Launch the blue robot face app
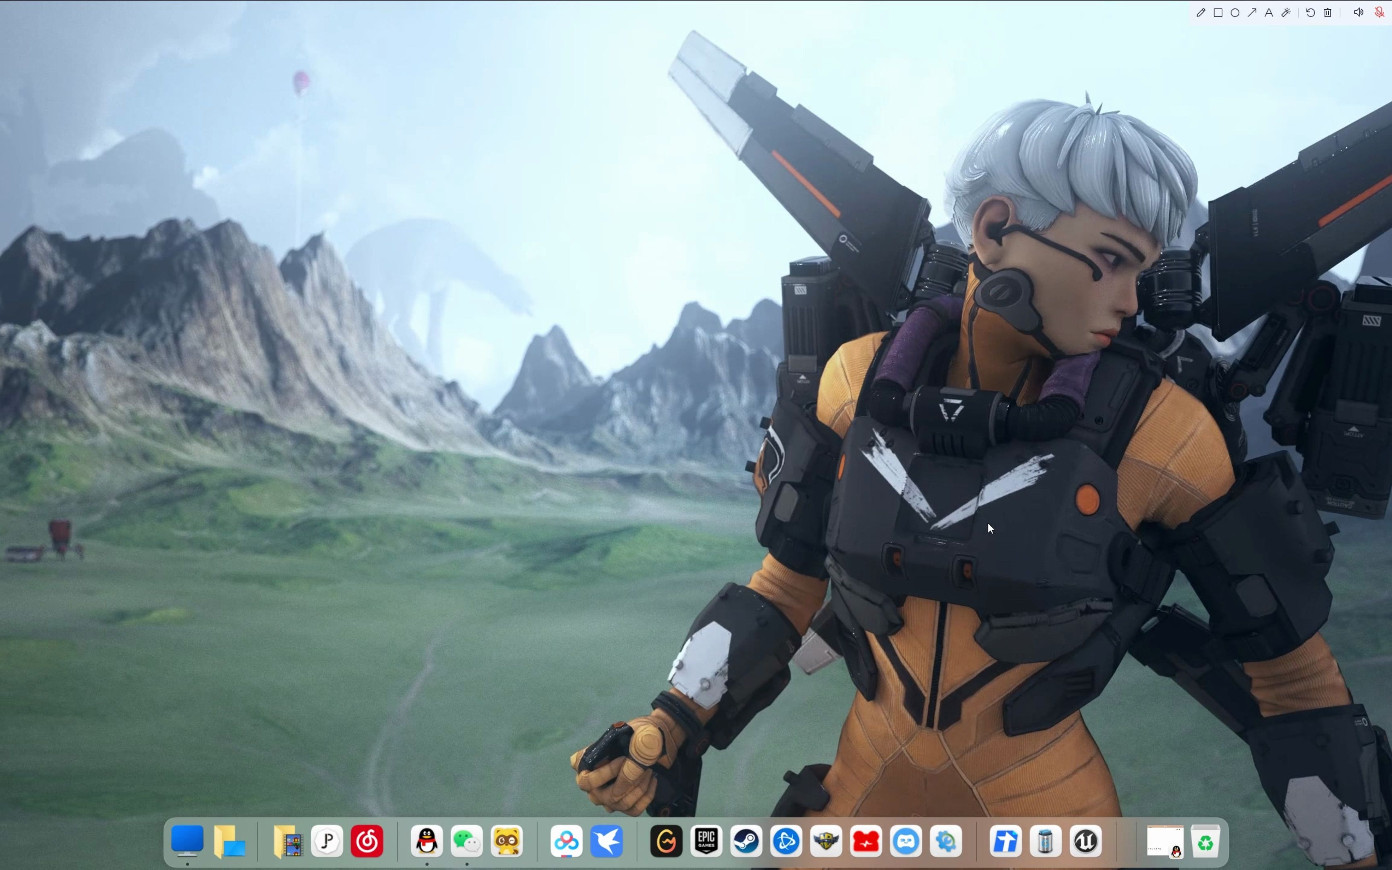The image size is (1392, 870). coord(906,841)
